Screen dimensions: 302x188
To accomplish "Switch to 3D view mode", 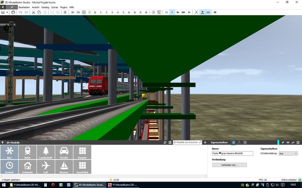I will point(72,12).
